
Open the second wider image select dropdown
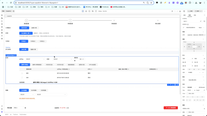(x=51, y=95)
